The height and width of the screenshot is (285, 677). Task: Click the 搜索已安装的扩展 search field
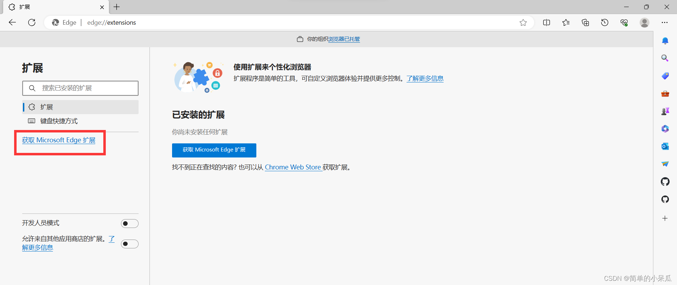click(80, 88)
